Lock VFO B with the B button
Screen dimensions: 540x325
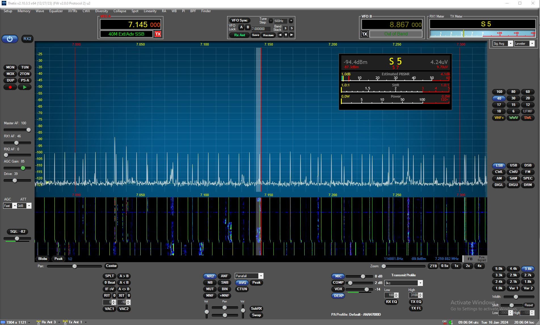point(248,27)
